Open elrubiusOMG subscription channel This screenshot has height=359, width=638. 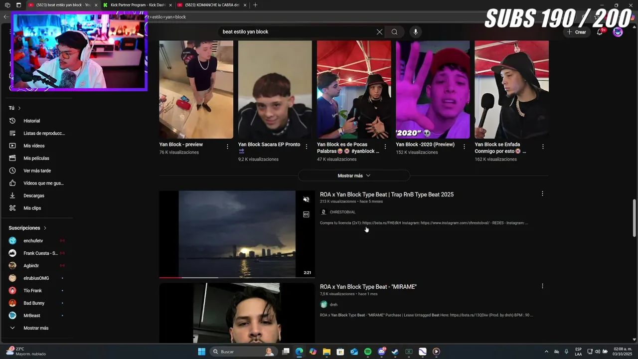[x=36, y=278]
